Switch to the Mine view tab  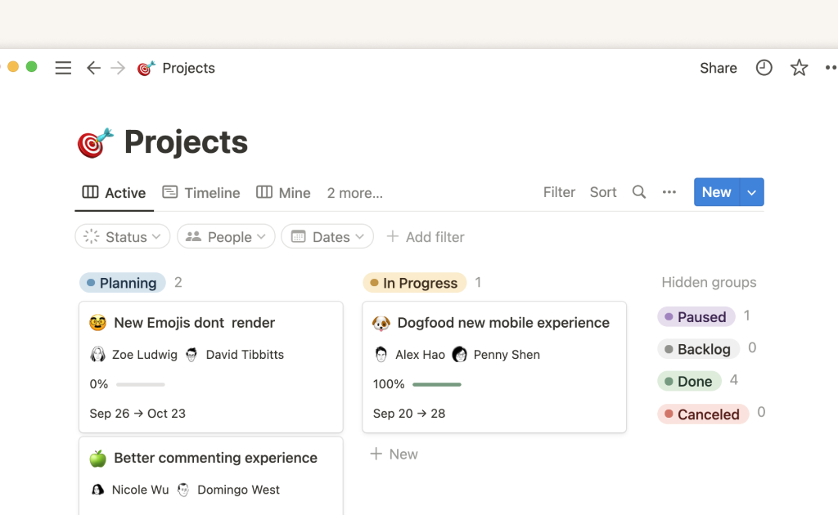tap(283, 193)
